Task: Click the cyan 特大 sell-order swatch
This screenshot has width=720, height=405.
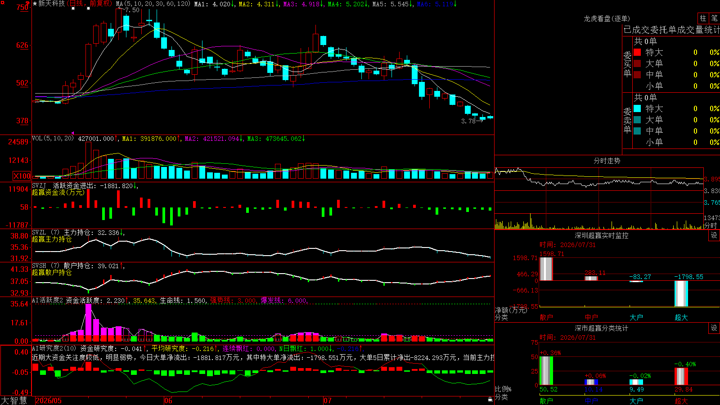Action: (x=637, y=108)
